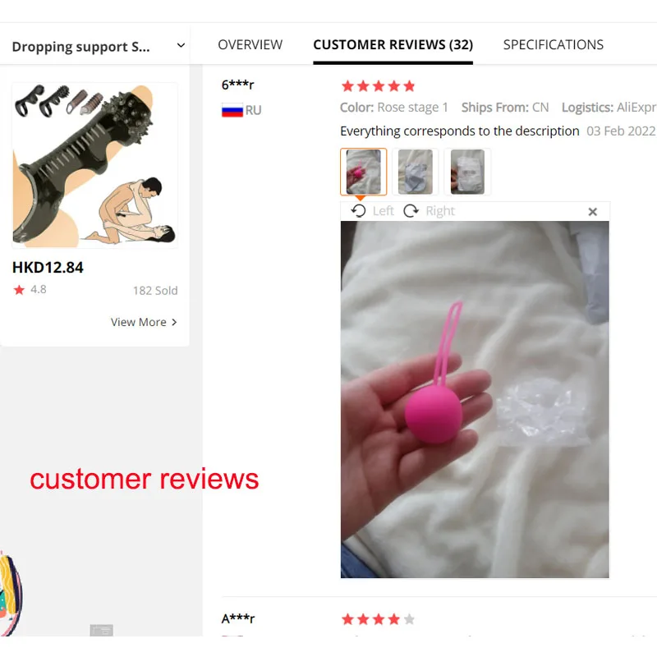Image resolution: width=657 pixels, height=657 pixels.
Task: Click the four-star rating of A***r review
Action: (x=378, y=619)
